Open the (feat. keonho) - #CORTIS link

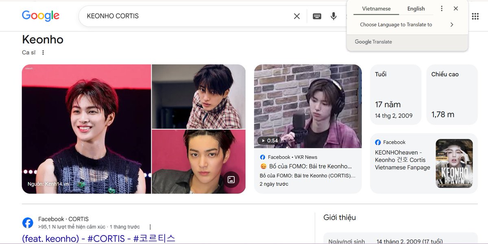pyautogui.click(x=99, y=238)
